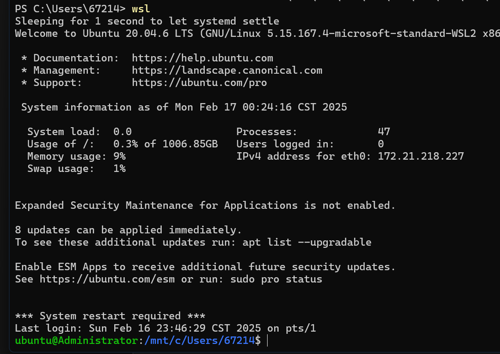Image resolution: width=500 pixels, height=354 pixels.
Task: Click the '* Documentation:' label
Action: click(x=70, y=58)
